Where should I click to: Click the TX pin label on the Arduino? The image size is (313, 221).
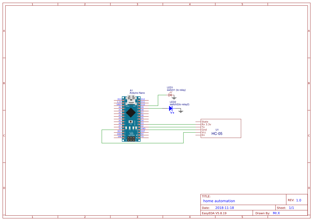[142, 137]
